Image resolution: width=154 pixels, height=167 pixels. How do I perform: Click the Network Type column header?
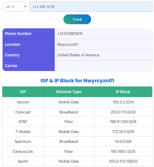(69, 92)
